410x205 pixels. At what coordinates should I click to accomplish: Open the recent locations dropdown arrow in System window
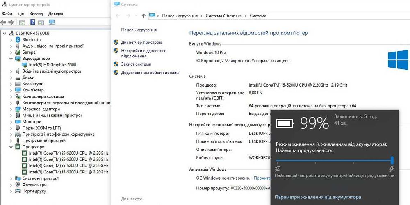click(136, 16)
